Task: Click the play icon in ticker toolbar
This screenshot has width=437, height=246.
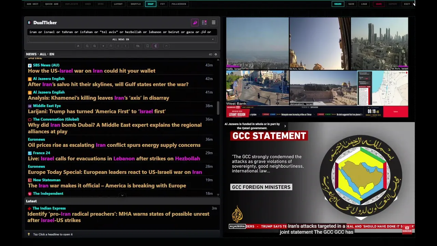Action: [103, 46]
